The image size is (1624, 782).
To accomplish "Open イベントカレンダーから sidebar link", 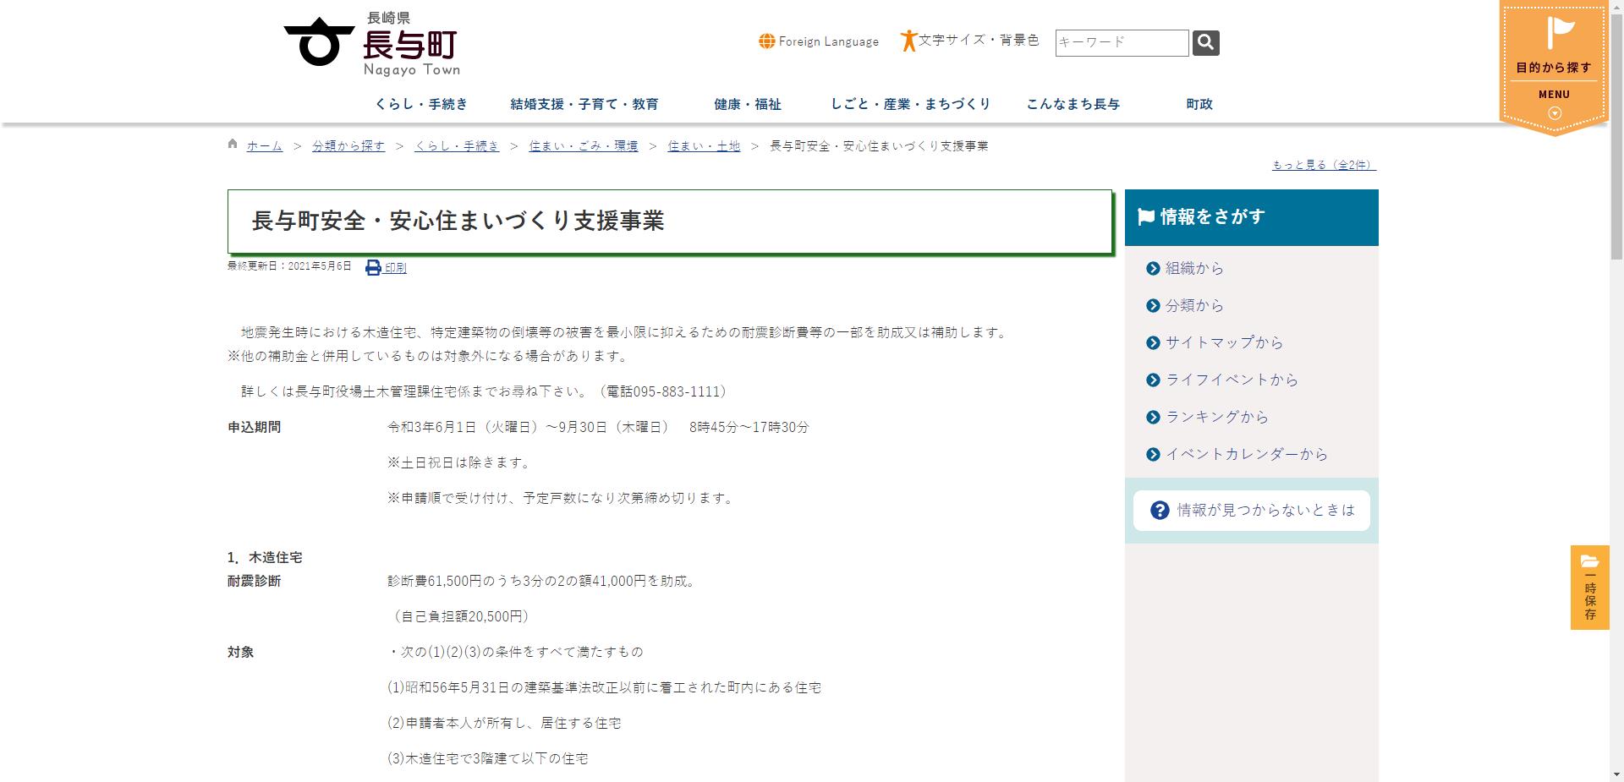I will point(1248,454).
